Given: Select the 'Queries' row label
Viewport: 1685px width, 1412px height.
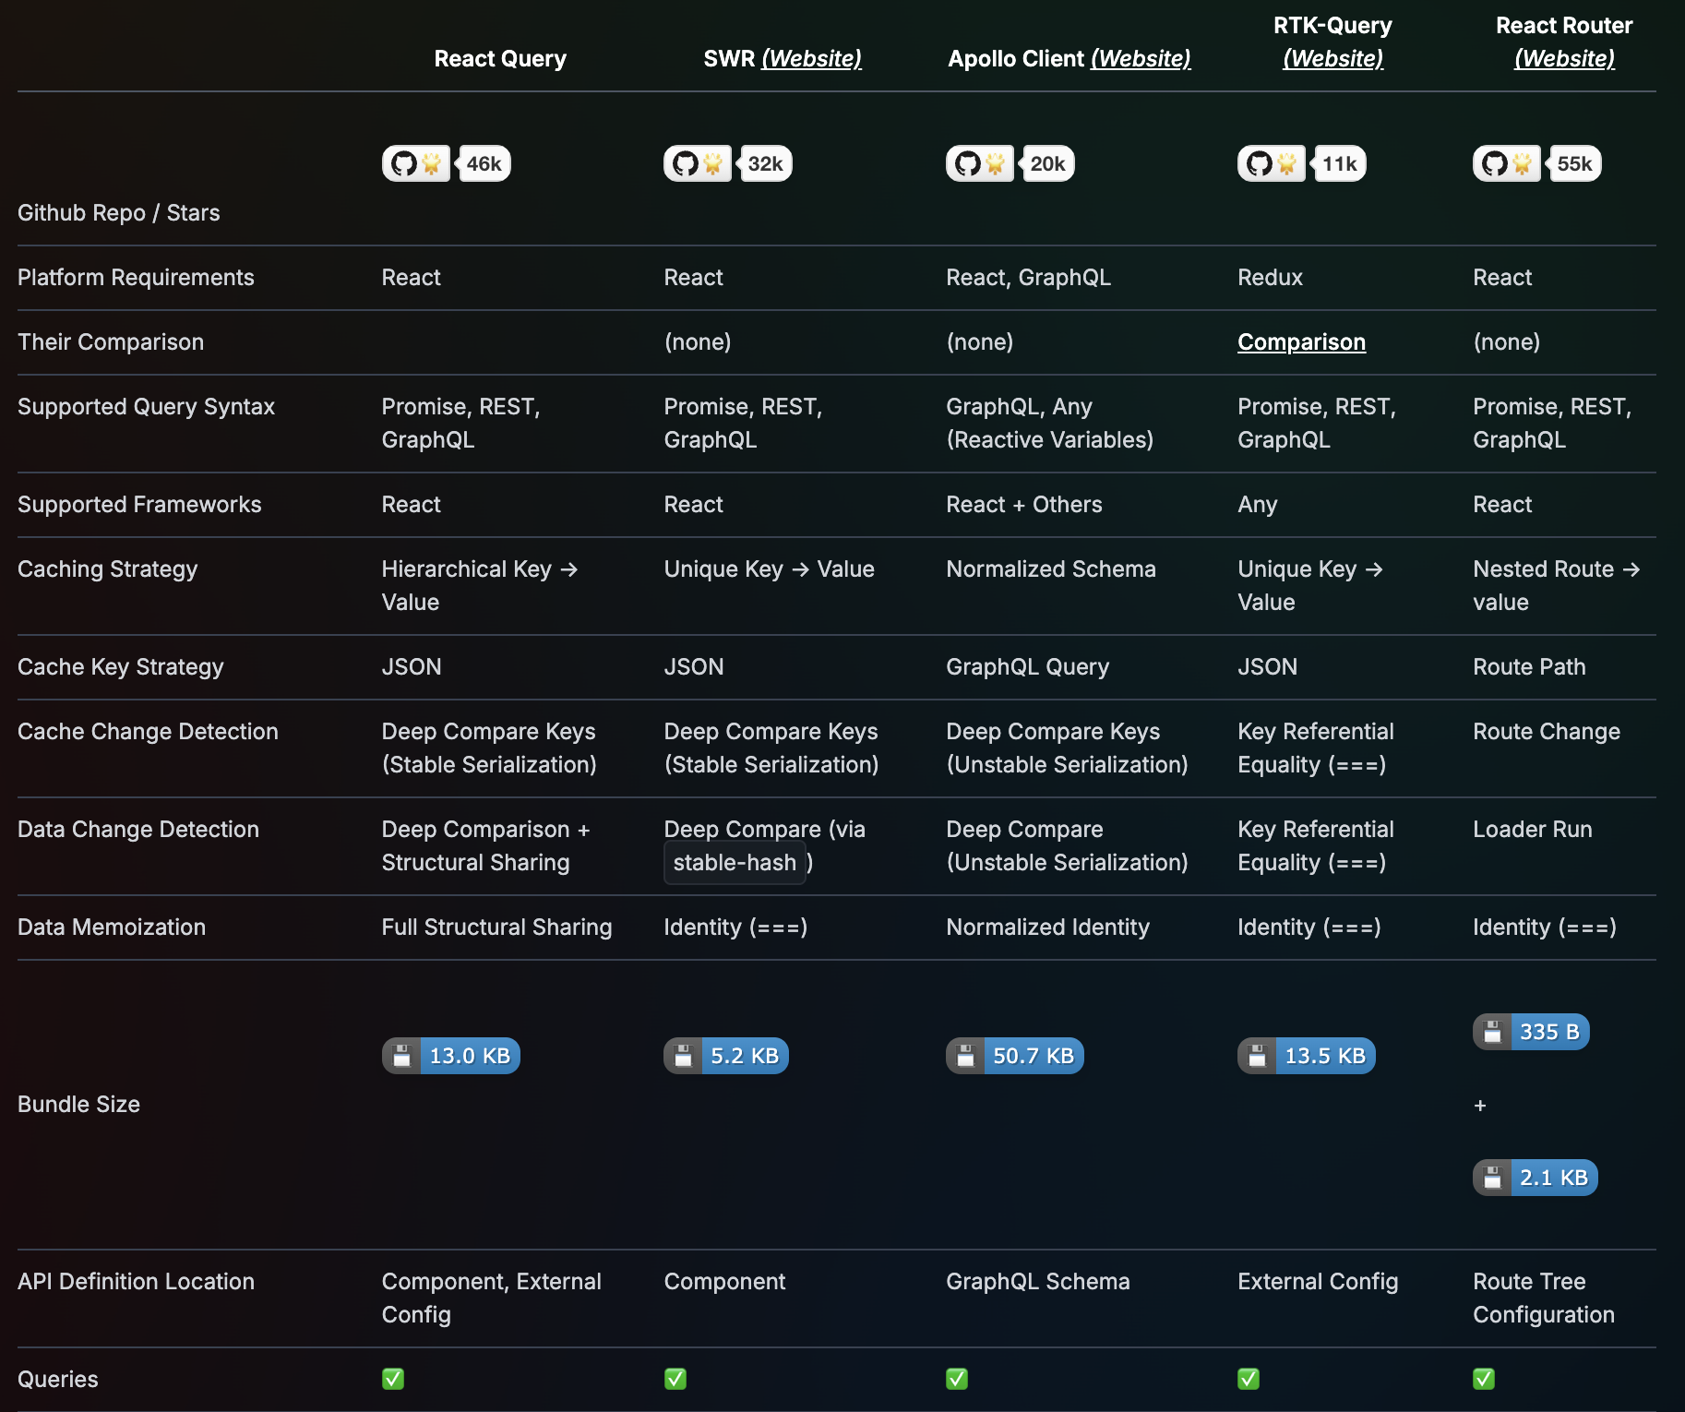Looking at the screenshot, I should 58,1380.
